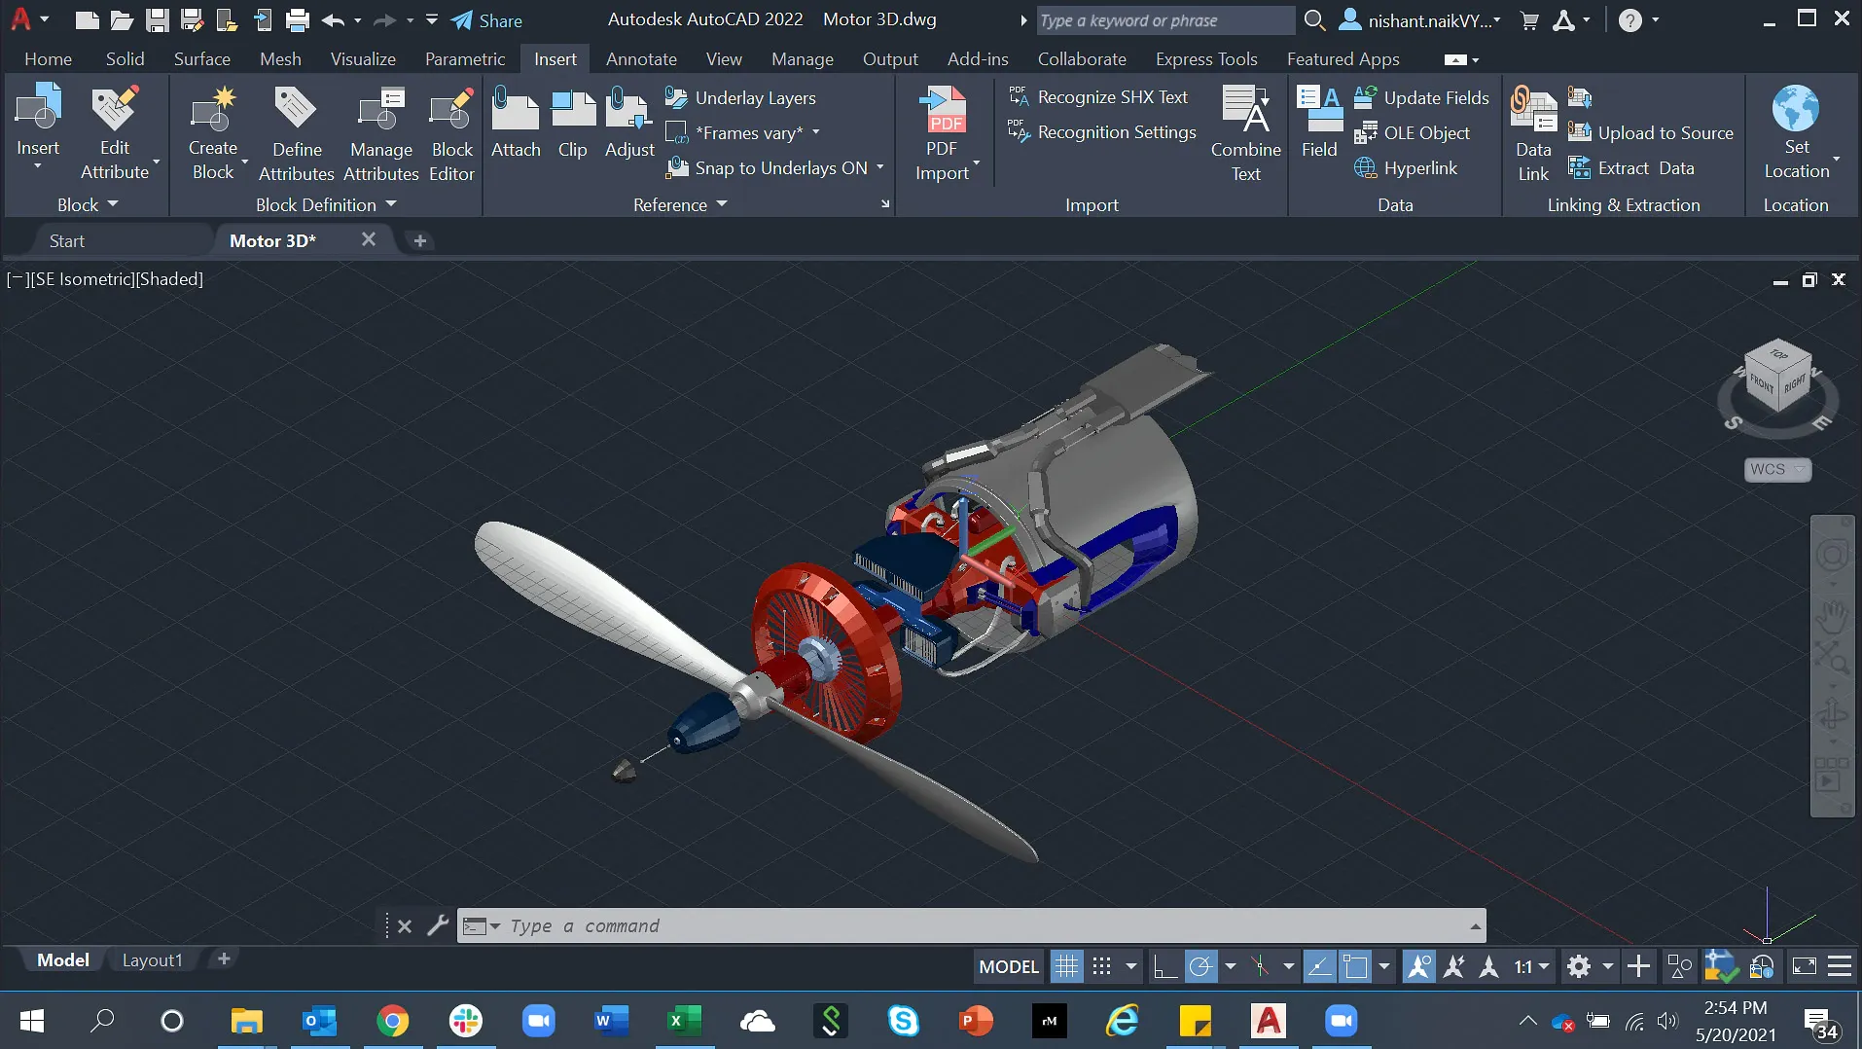
Task: Switch to the Layout1 tab
Action: pos(152,959)
